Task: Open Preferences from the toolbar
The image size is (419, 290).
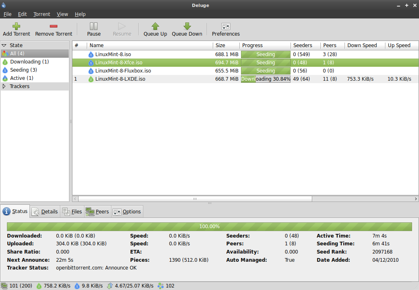Action: coord(226,29)
